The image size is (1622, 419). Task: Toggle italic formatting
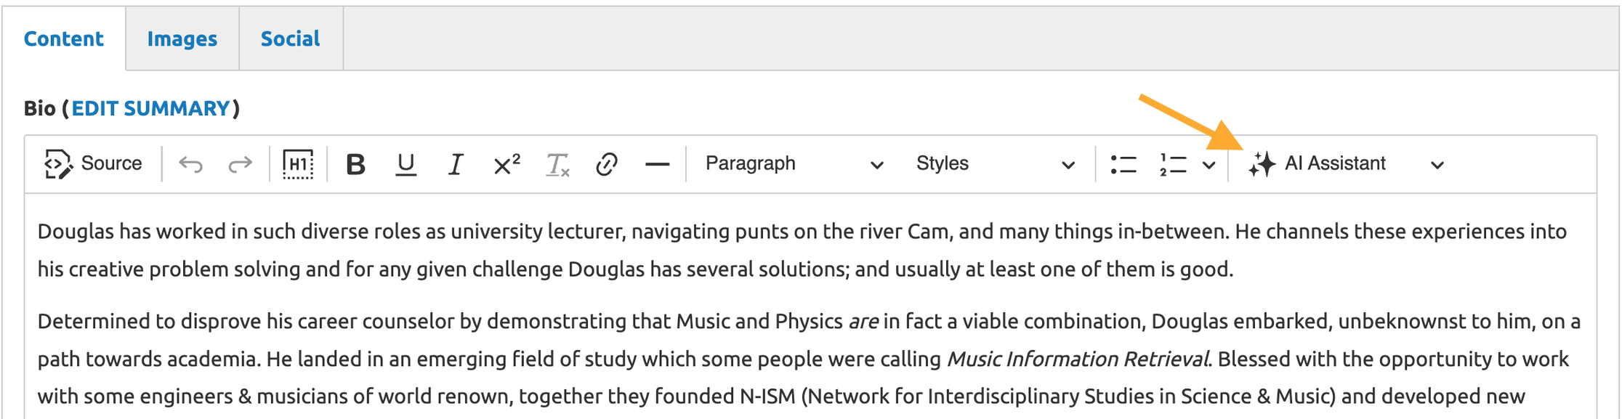[456, 165]
